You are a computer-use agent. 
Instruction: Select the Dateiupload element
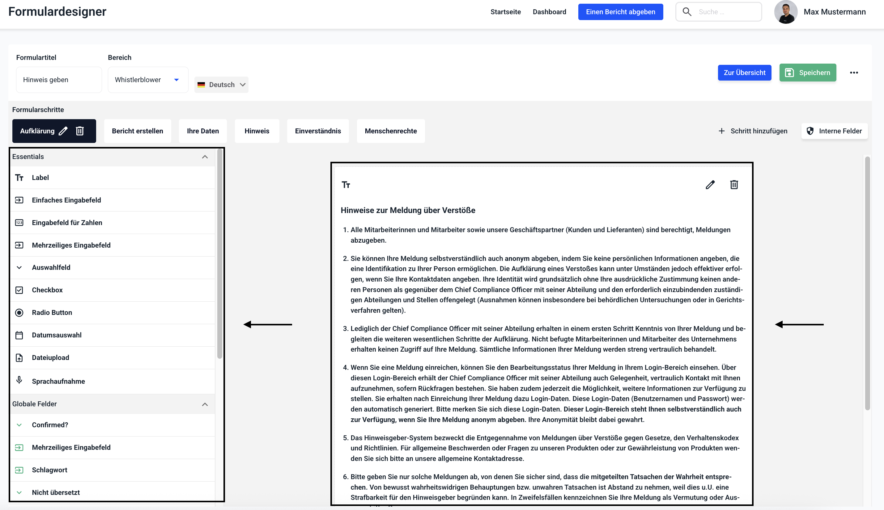pos(50,357)
